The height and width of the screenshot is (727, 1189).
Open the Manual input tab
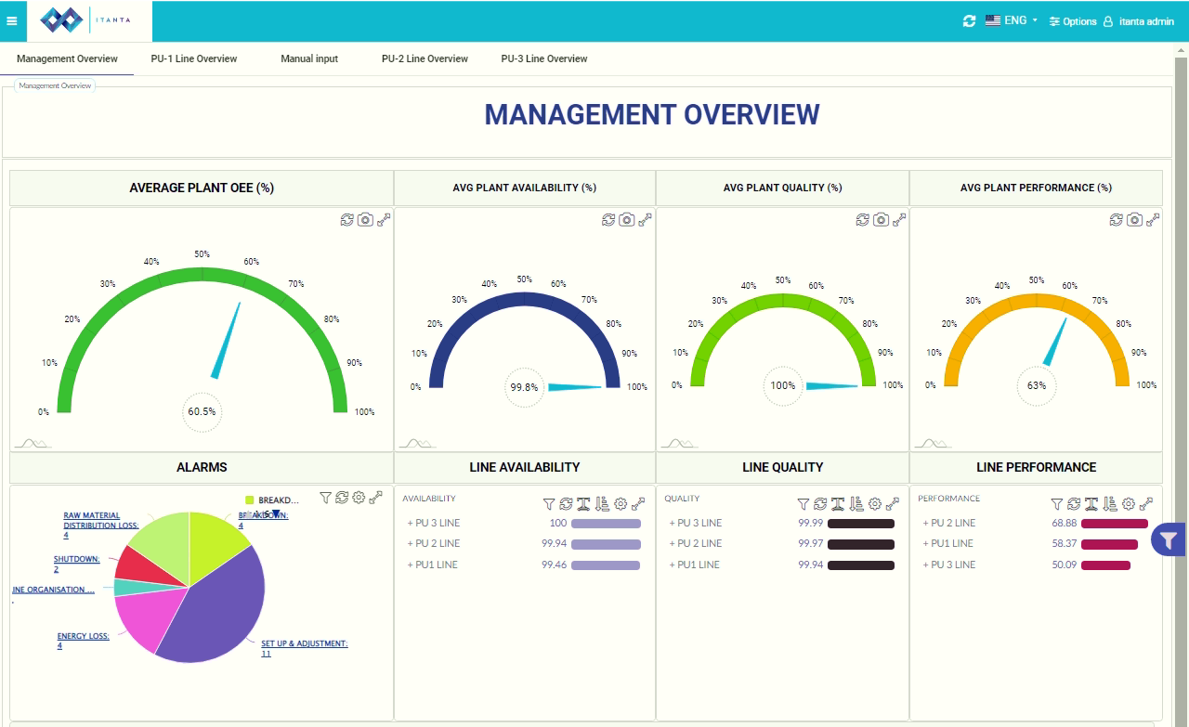309,58
